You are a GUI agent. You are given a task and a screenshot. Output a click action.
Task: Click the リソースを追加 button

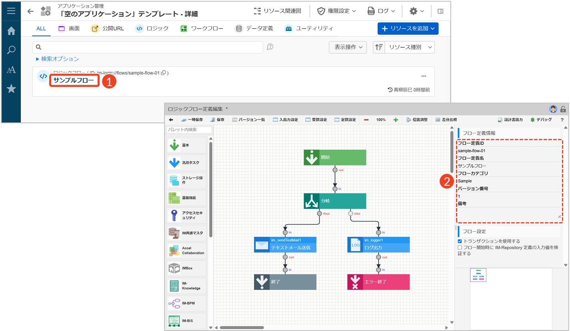coord(408,28)
